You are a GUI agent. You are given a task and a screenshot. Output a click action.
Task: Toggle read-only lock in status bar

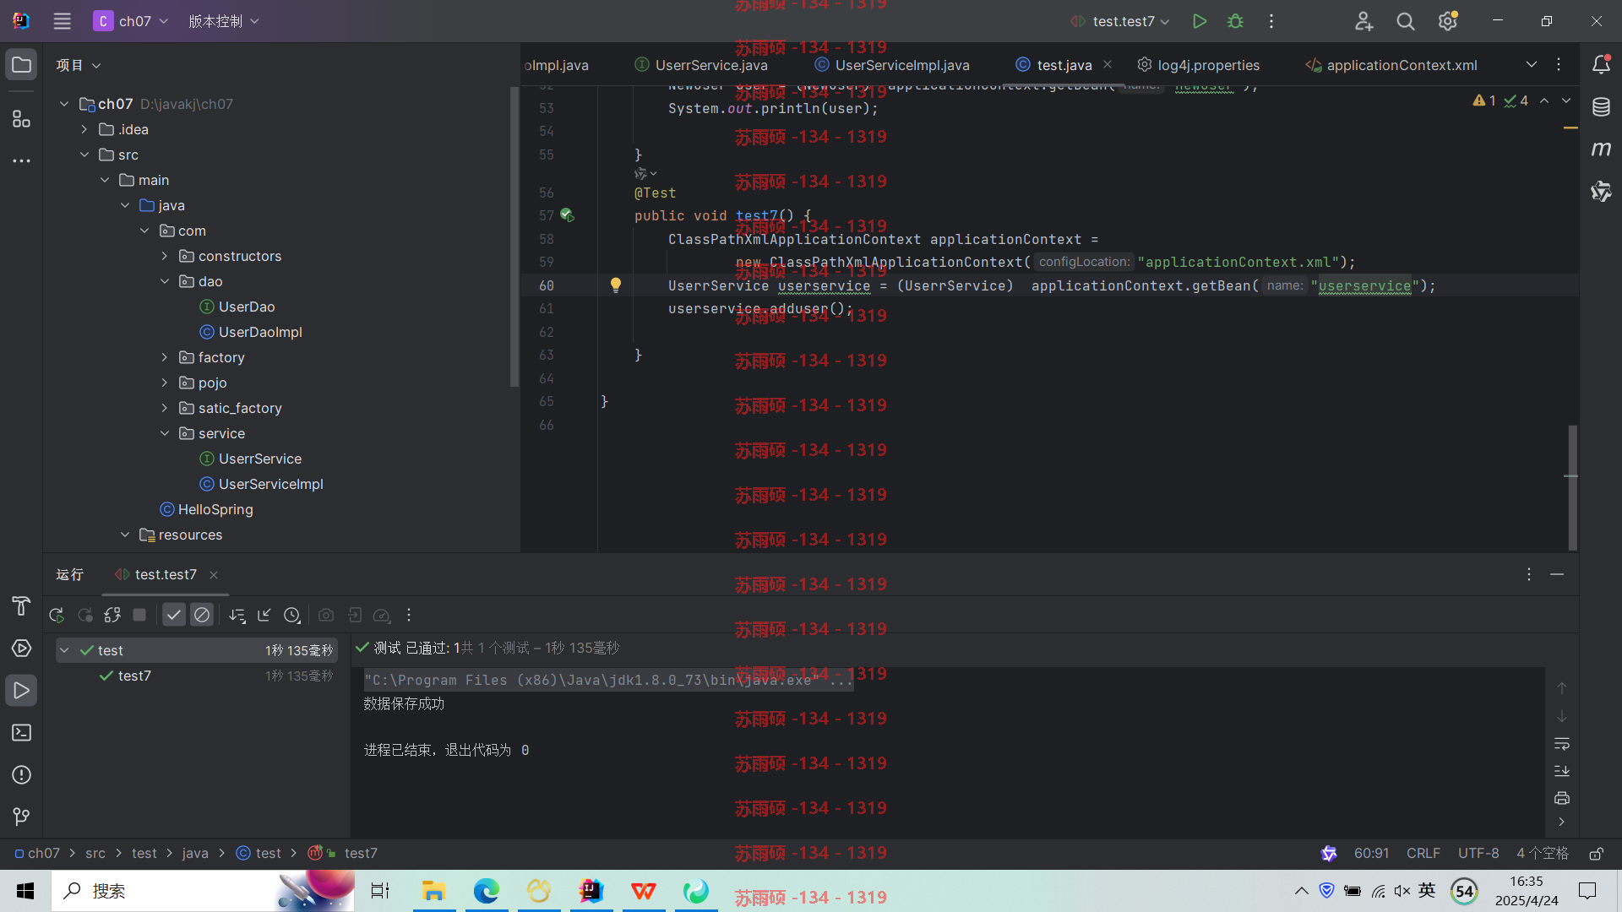(x=1597, y=854)
